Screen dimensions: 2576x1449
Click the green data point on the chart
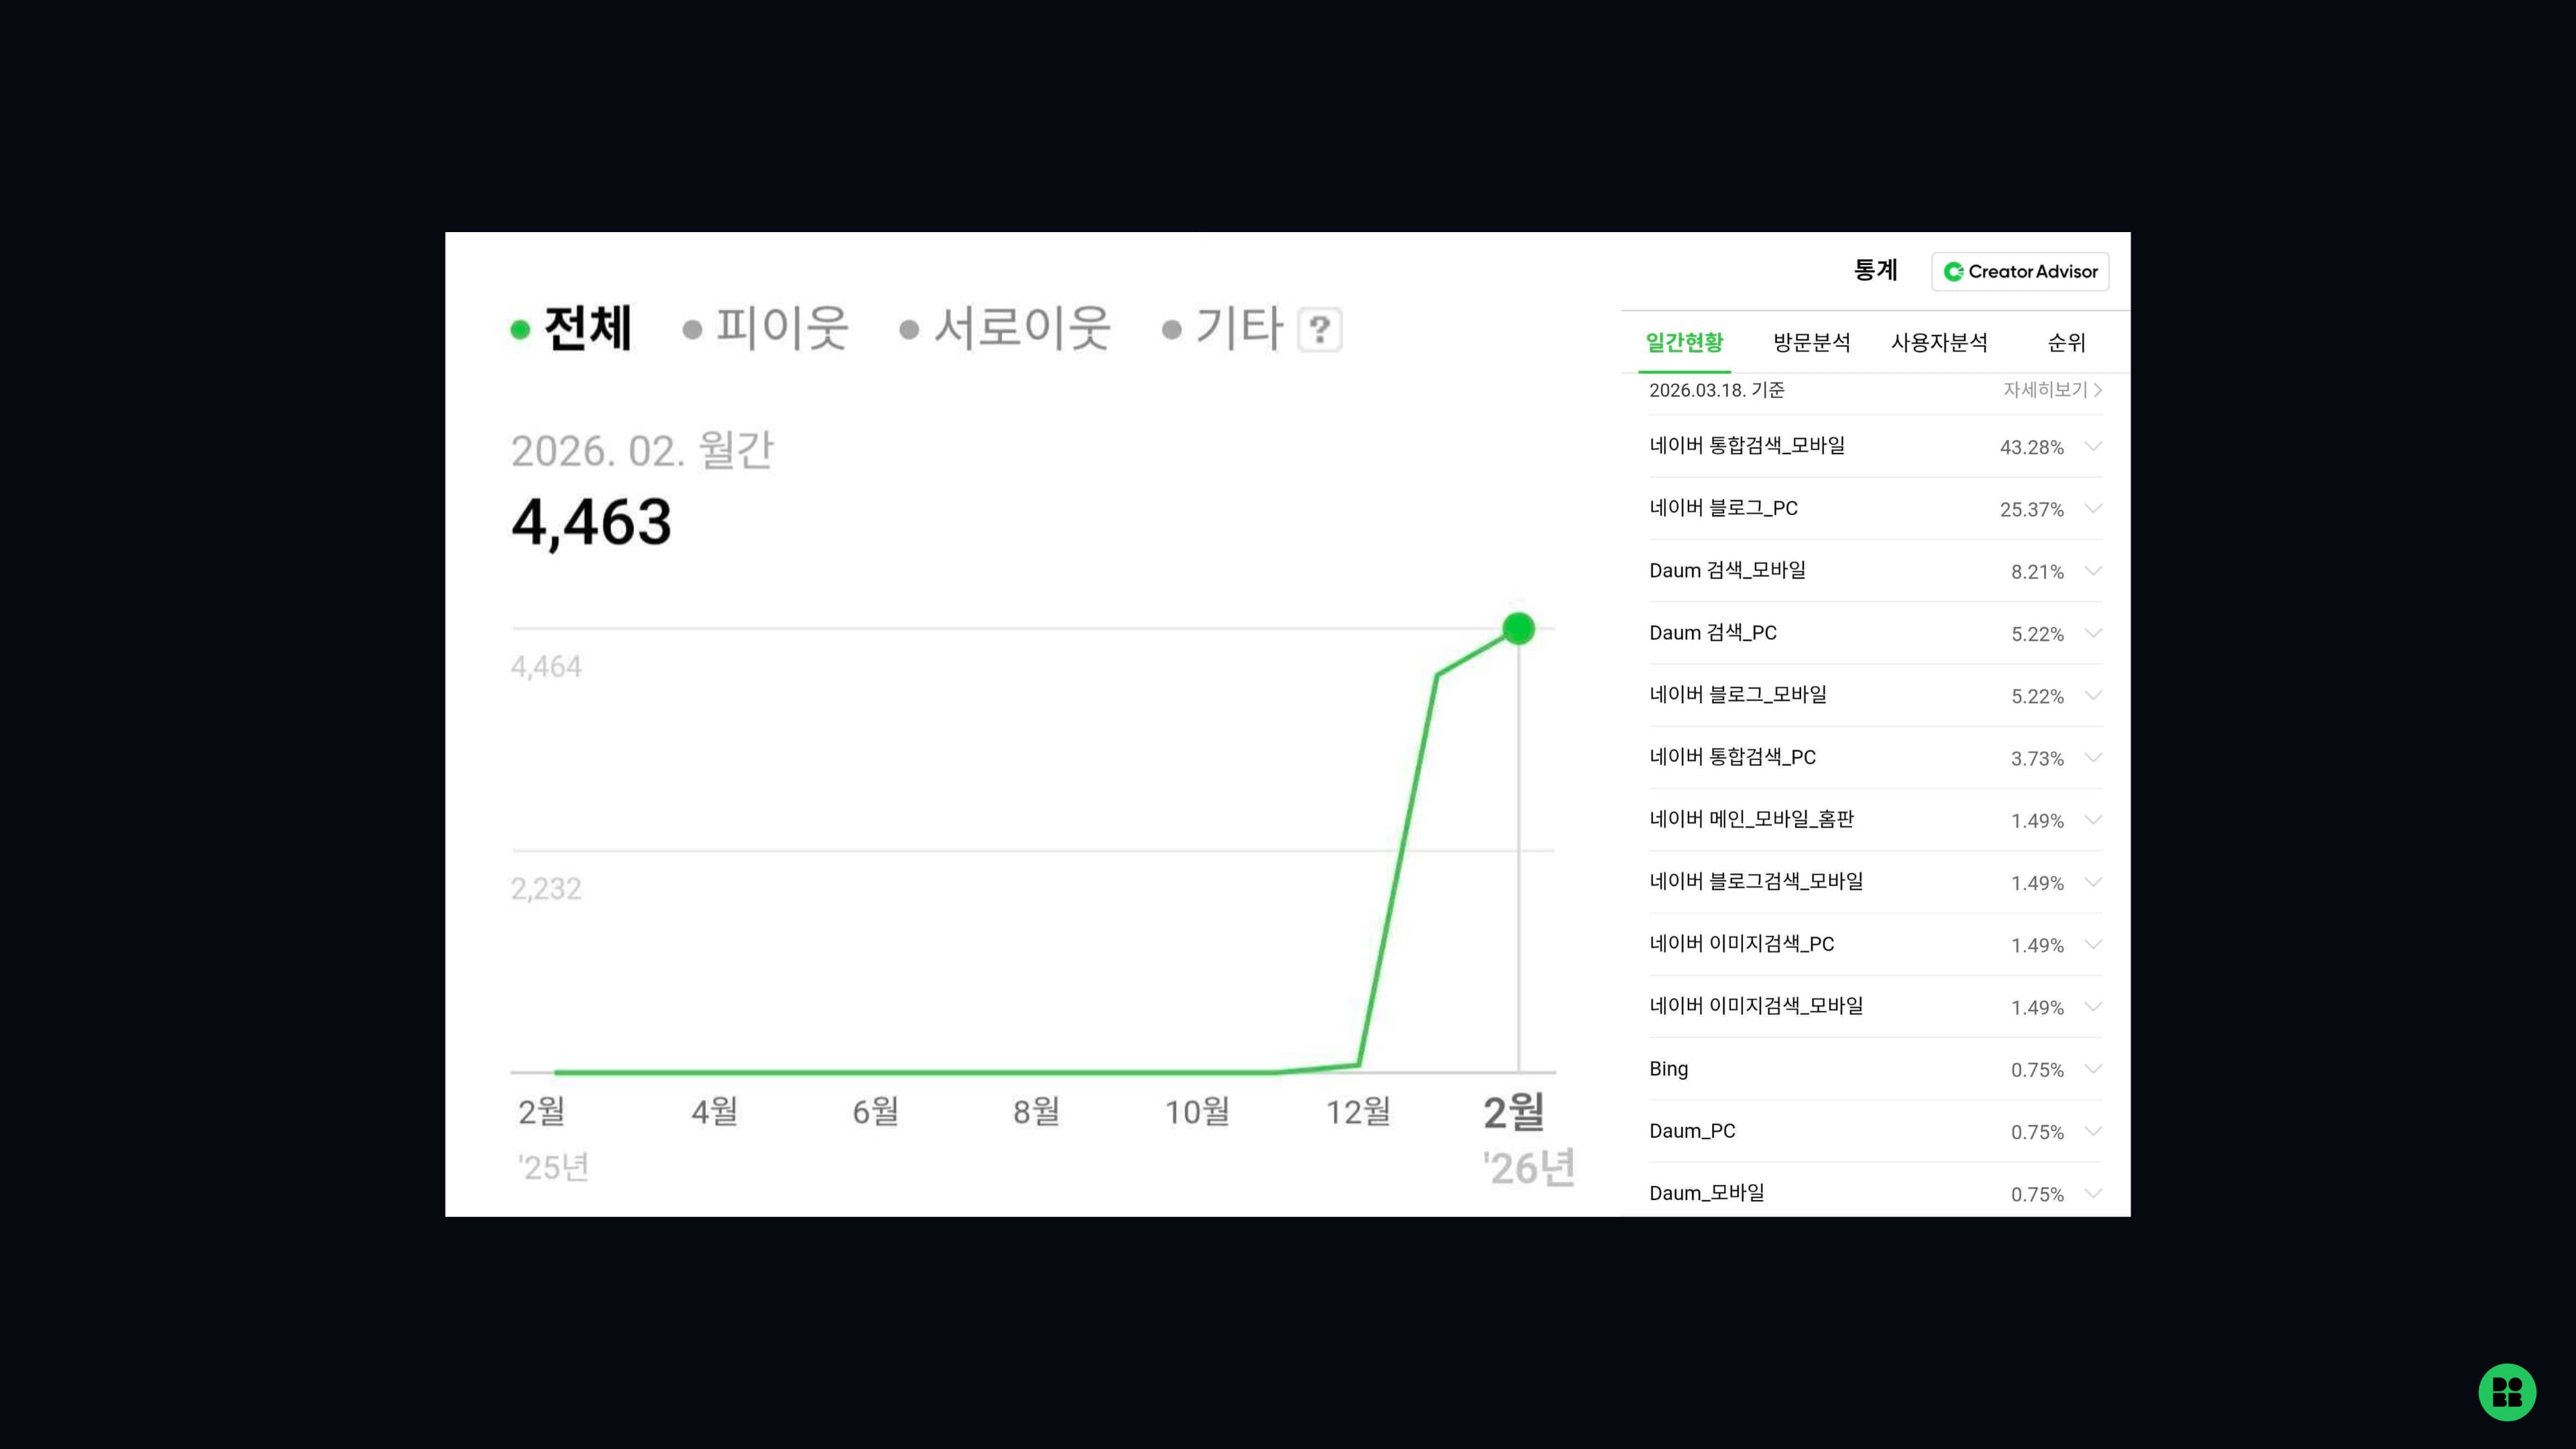pyautogui.click(x=1519, y=629)
